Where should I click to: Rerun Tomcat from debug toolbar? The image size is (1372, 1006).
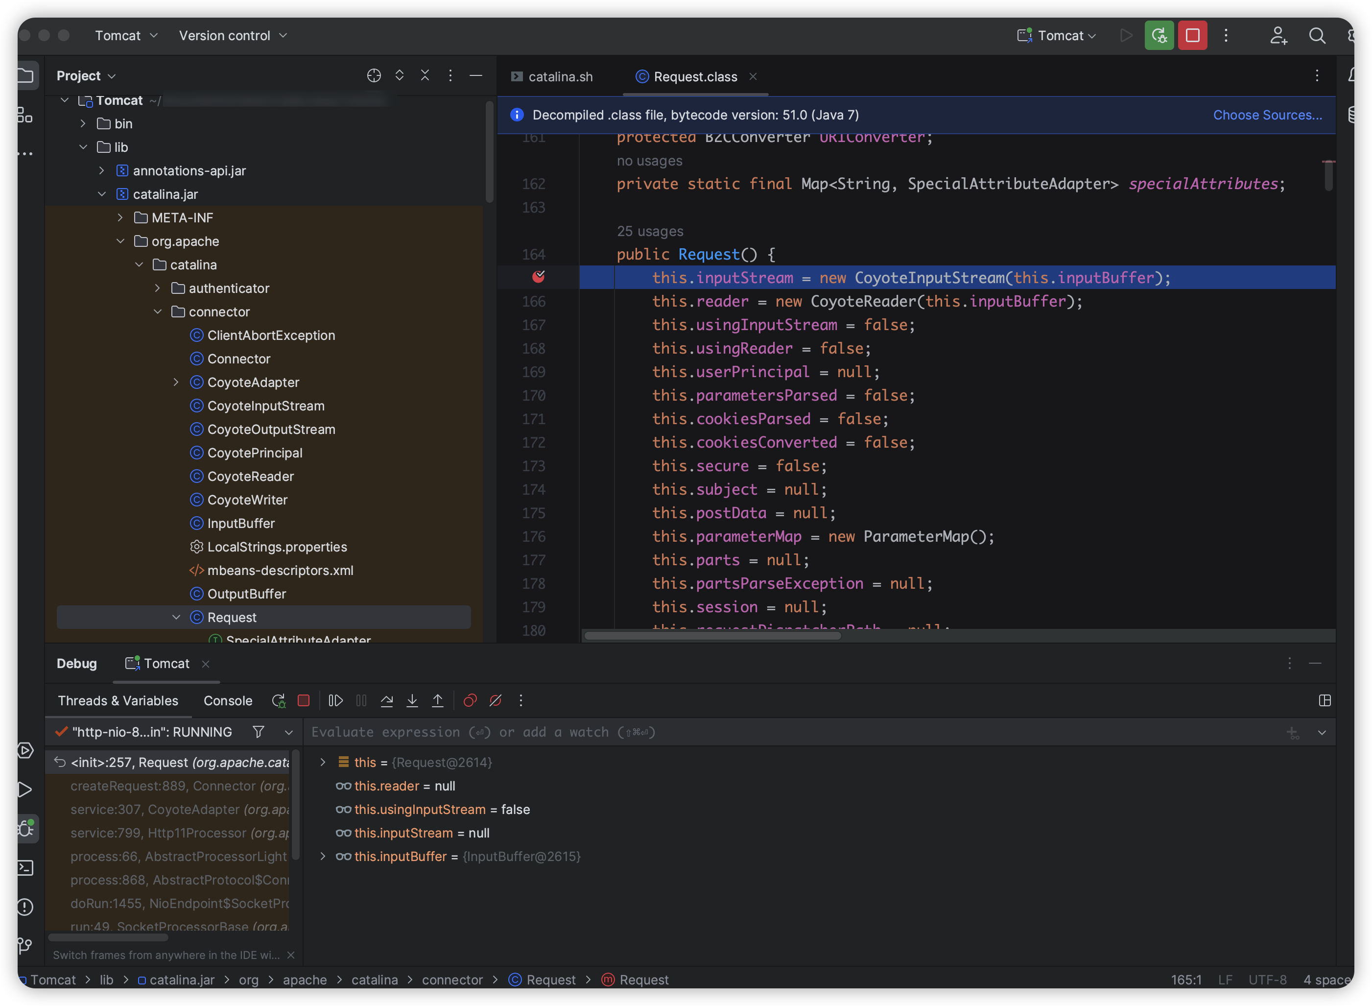pos(278,700)
